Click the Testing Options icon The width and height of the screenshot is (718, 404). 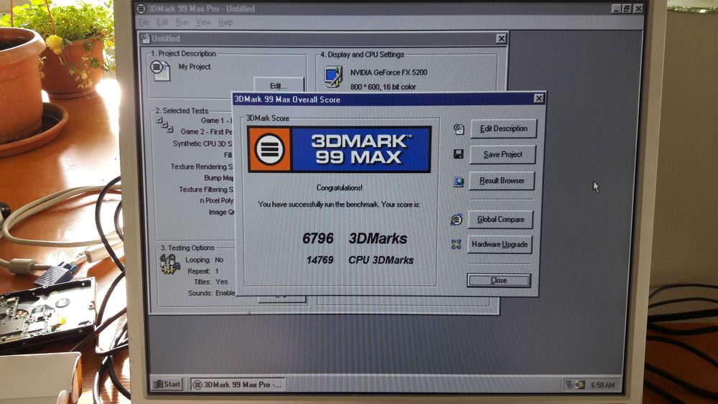[x=169, y=264]
